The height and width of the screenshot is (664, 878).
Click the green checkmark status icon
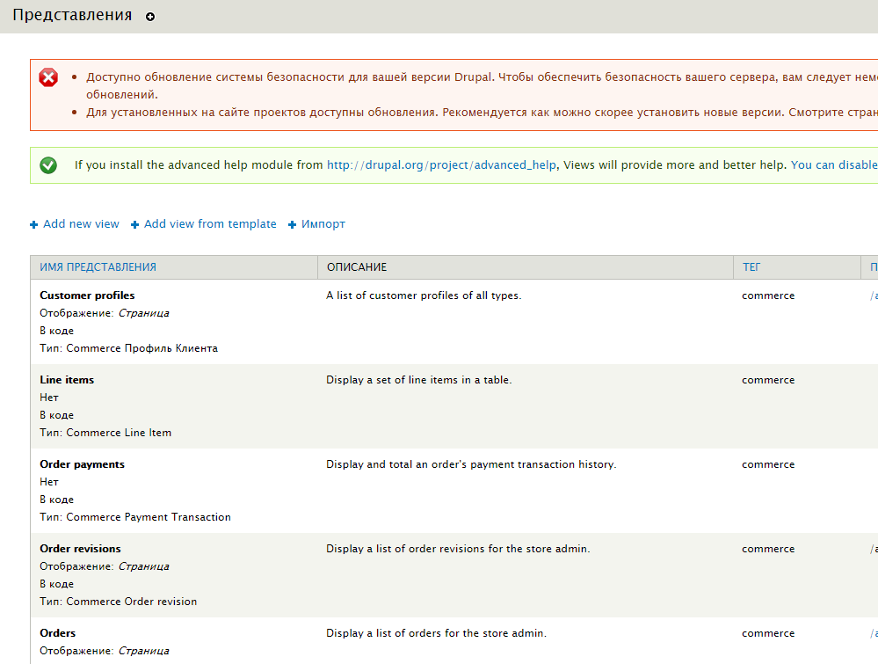[x=48, y=164]
